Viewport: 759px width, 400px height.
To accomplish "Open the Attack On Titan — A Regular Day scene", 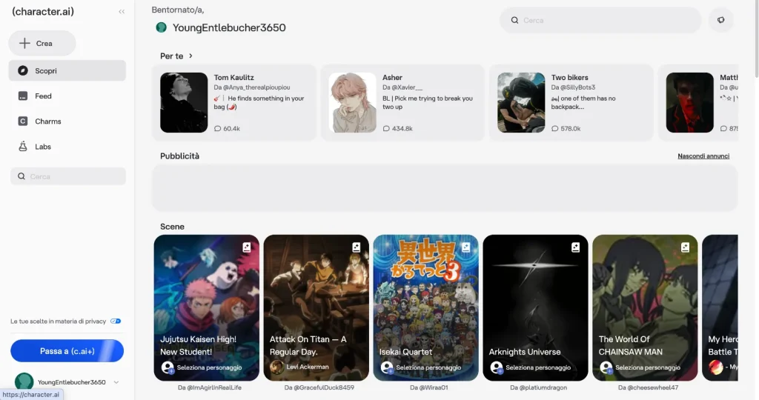I will 316,307.
